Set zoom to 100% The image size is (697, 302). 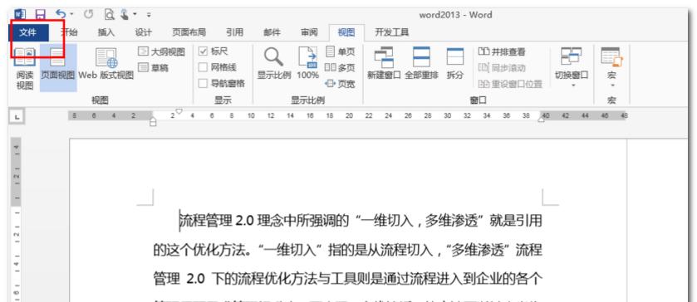tap(308, 64)
